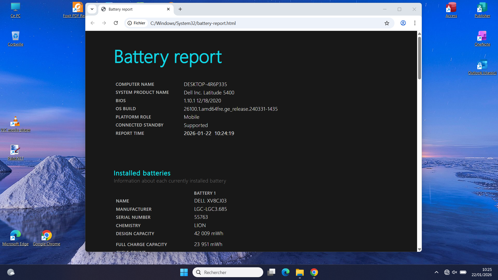
Task: Click the Fichier site info chip
Action: [136, 23]
